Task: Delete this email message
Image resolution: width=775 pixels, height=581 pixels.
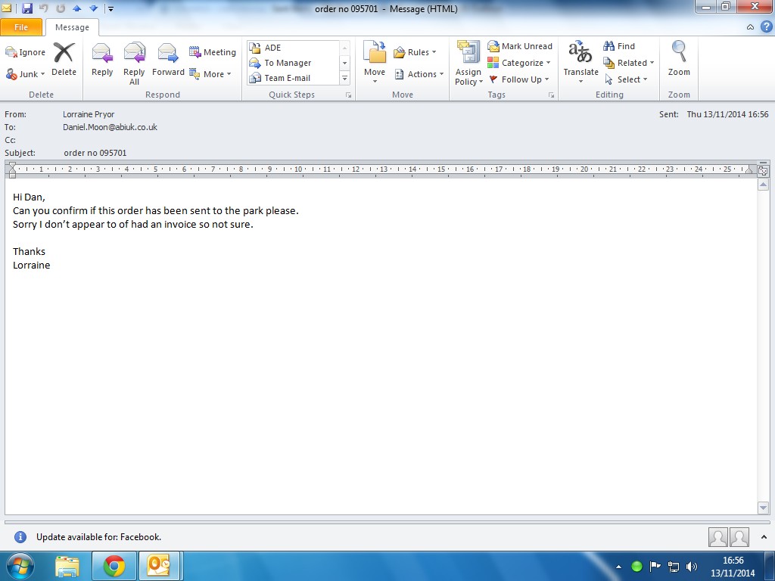Action: pyautogui.click(x=64, y=60)
